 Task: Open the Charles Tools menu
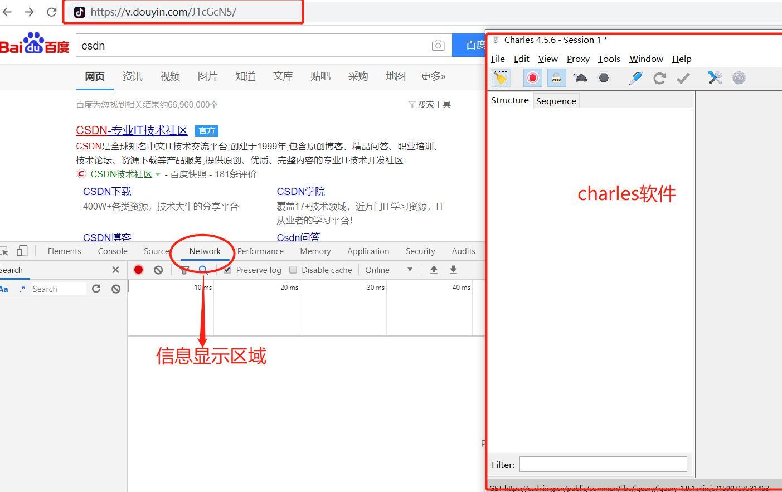(609, 59)
